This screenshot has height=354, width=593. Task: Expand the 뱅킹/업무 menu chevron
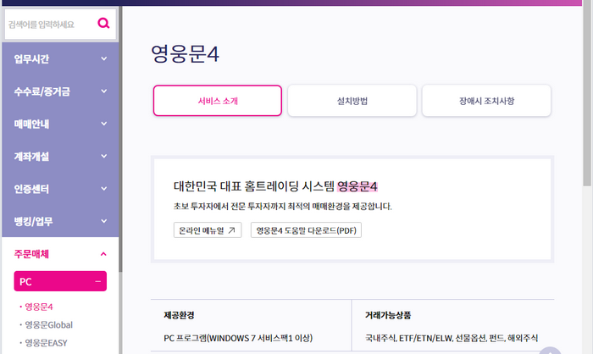(103, 221)
